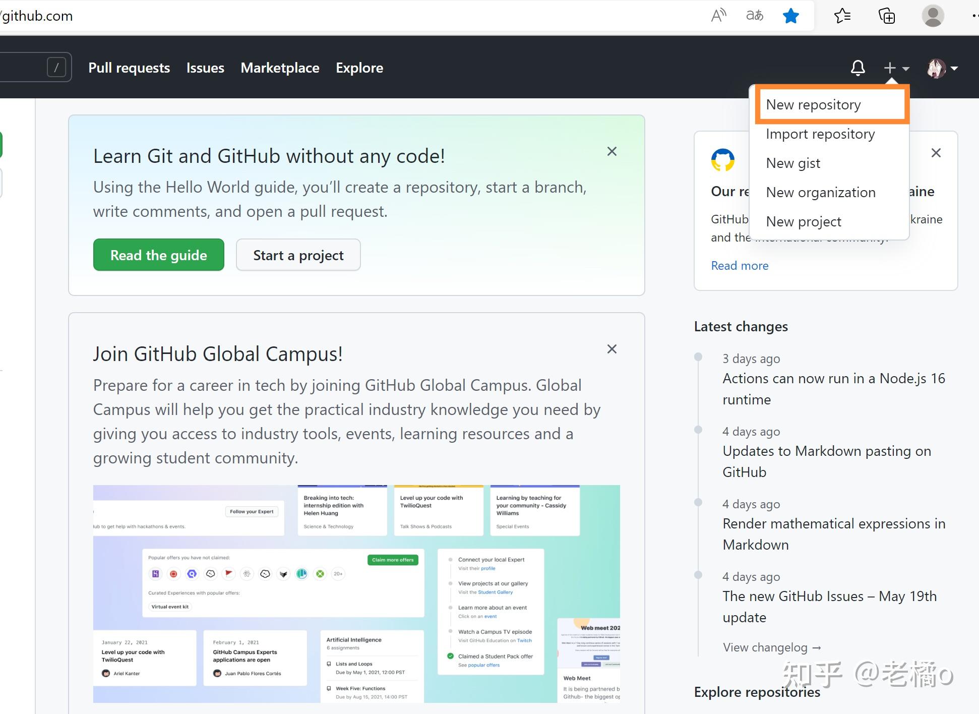Click the Global Campus preview image
Viewport: 979px width, 714px height.
[356, 593]
